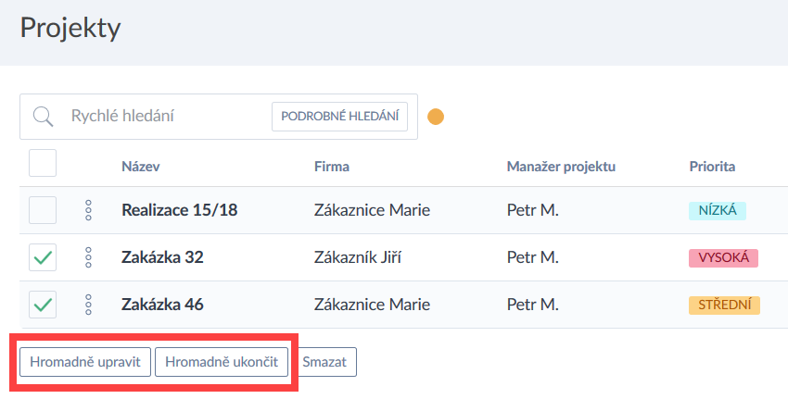Sort by the Název column header
This screenshot has height=399, width=788.
(141, 167)
